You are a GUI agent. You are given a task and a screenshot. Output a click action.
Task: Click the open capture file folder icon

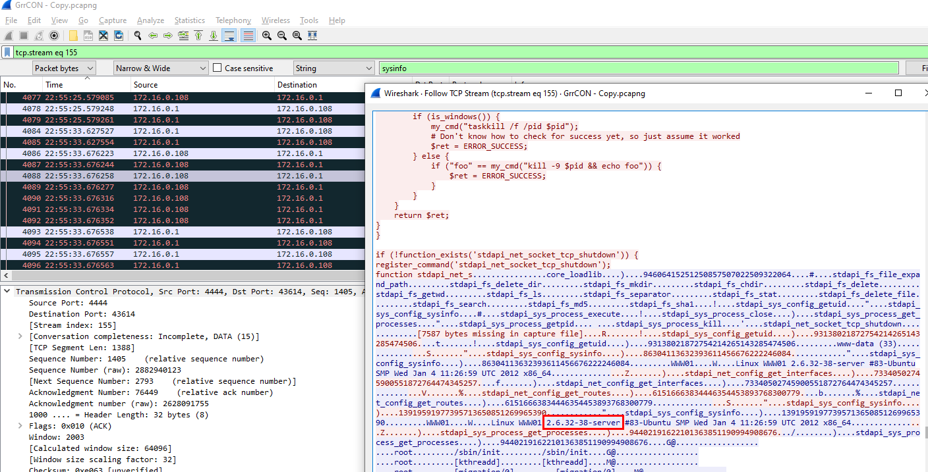pos(72,36)
